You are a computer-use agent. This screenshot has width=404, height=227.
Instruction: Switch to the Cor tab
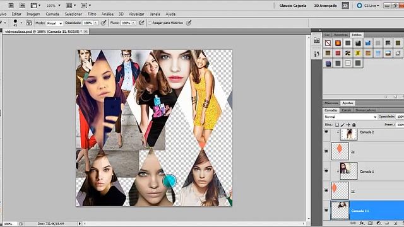327,35
